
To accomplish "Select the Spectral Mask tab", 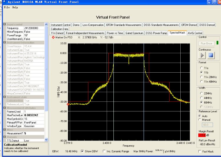I will click(177, 33).
